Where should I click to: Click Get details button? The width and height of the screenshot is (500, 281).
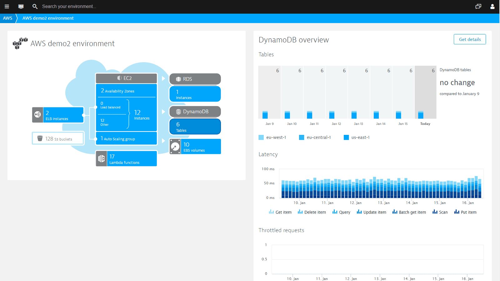pos(470,39)
